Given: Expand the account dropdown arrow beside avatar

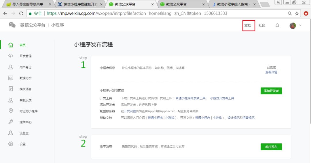Looking at the screenshot, I should pos(300,25).
